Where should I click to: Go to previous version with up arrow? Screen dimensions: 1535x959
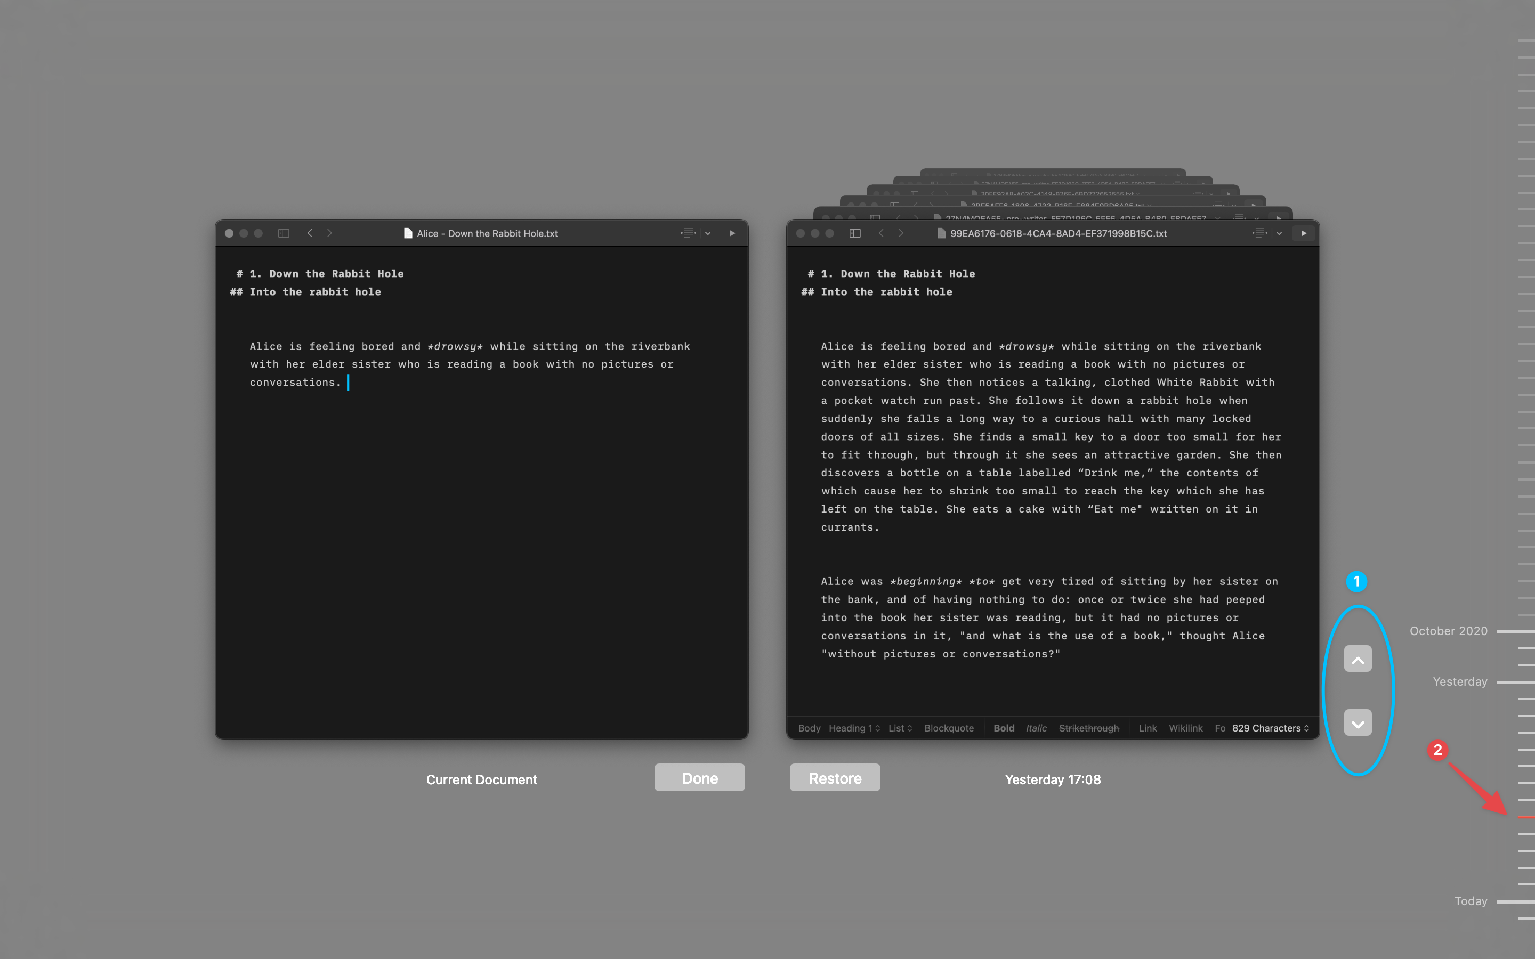click(x=1358, y=659)
